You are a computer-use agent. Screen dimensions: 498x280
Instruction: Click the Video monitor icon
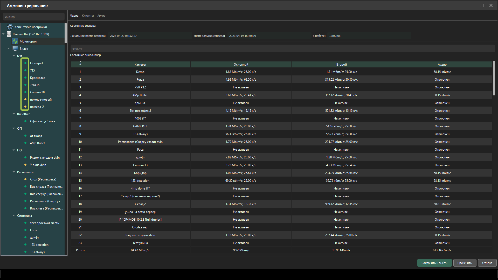[x=15, y=48]
